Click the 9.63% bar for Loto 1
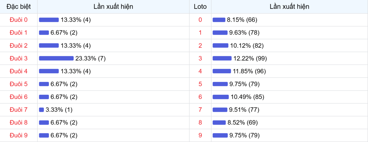The height and width of the screenshot is (142, 368). coord(220,33)
